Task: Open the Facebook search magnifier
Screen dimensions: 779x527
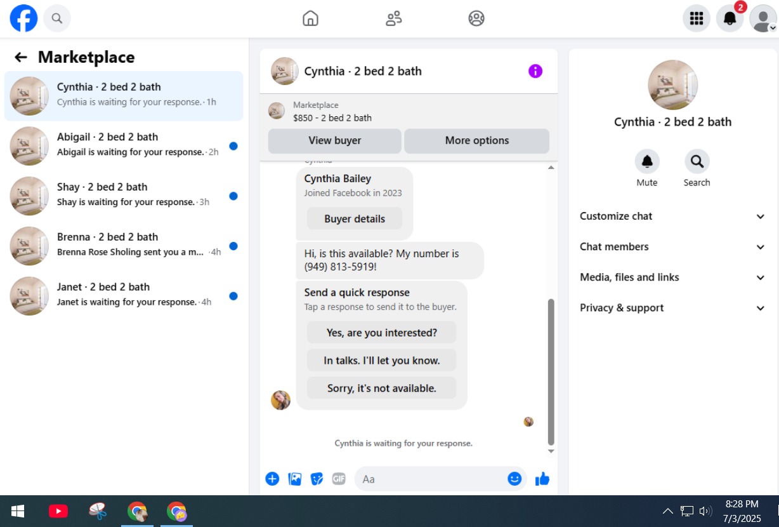Action: coord(57,18)
